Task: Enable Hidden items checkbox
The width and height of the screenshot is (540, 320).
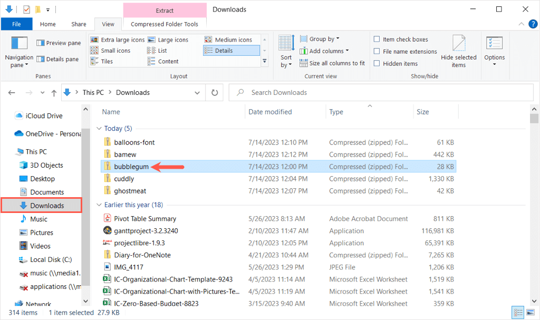Action: (x=377, y=63)
